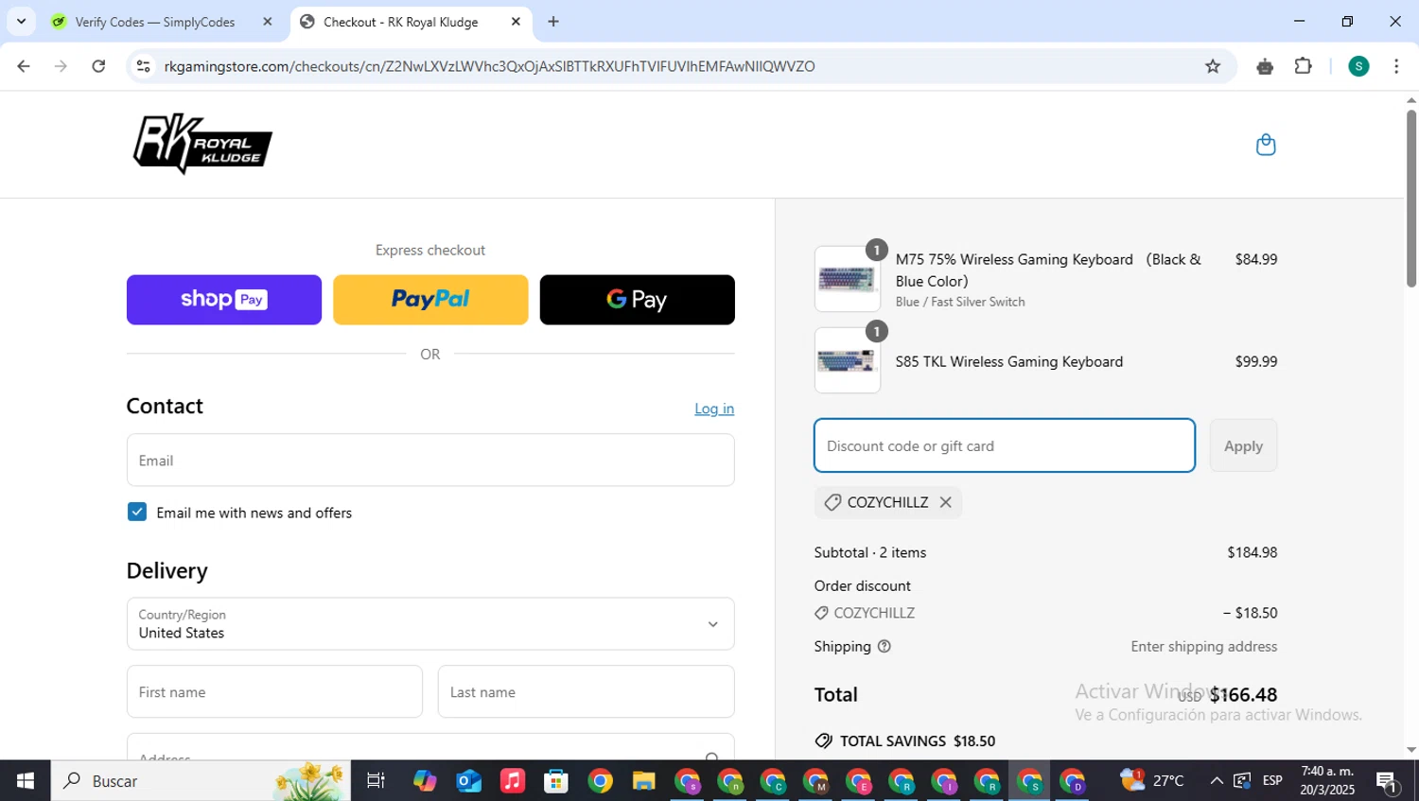Go forward to the next page

(61, 66)
